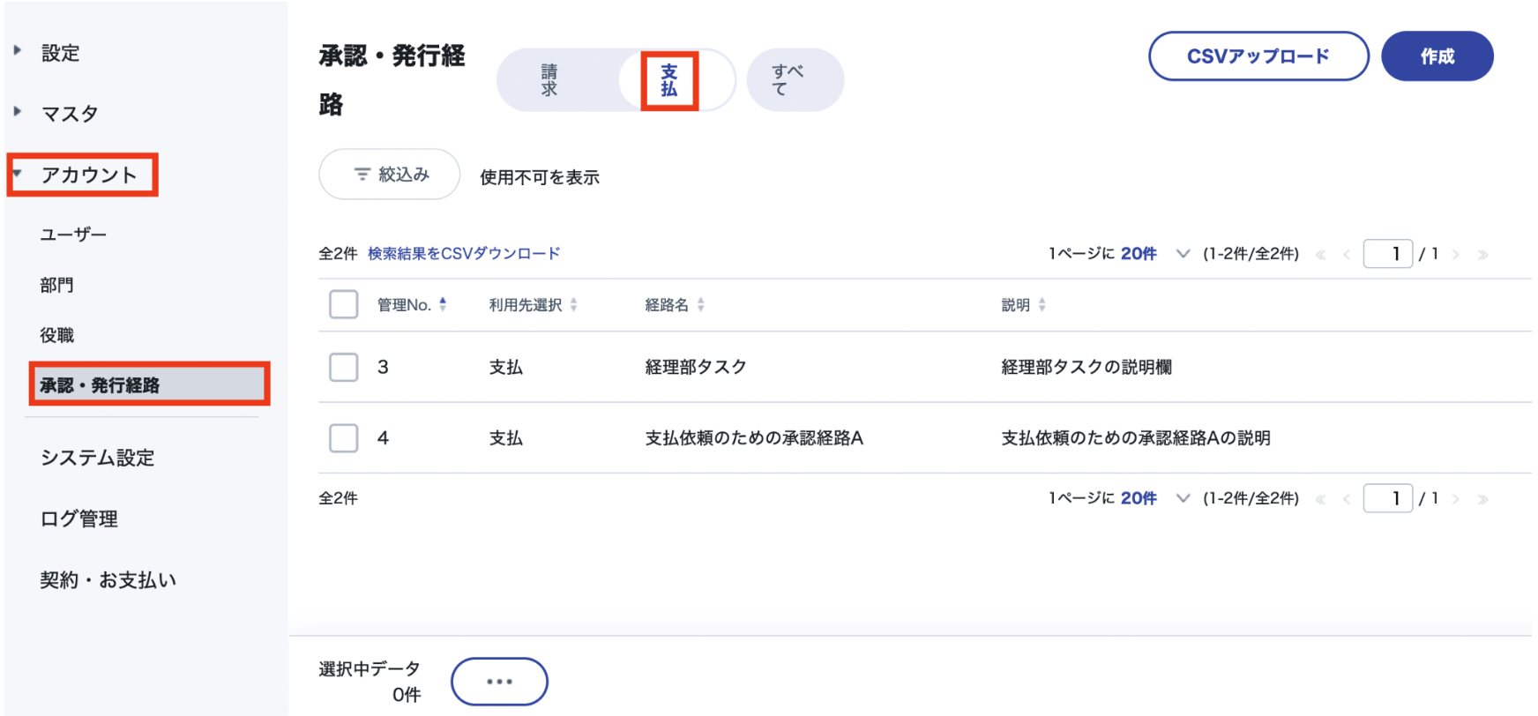This screenshot has width=1538, height=716.
Task: Open the 絞込み filter button
Action: tap(389, 175)
